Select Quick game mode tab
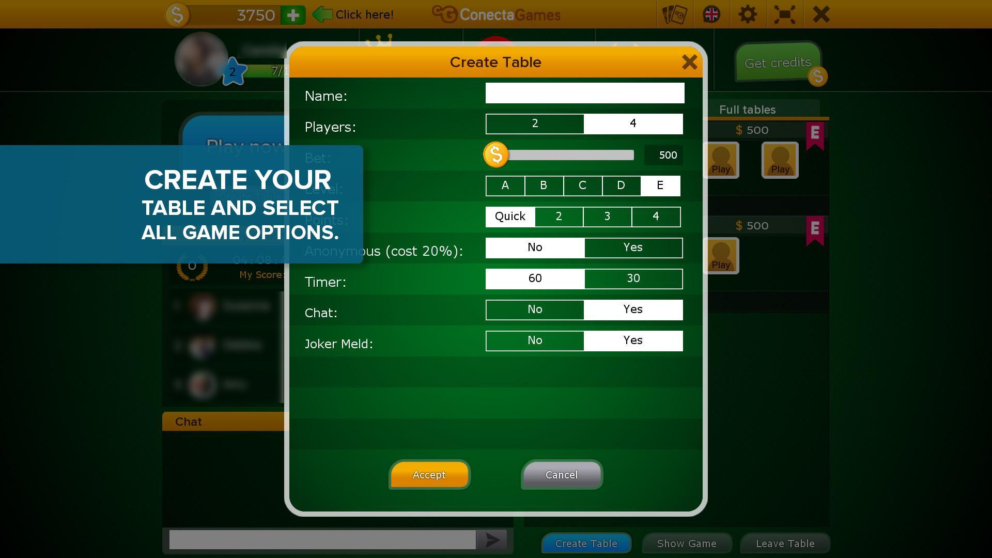Screen dimensions: 992x558 (509, 216)
